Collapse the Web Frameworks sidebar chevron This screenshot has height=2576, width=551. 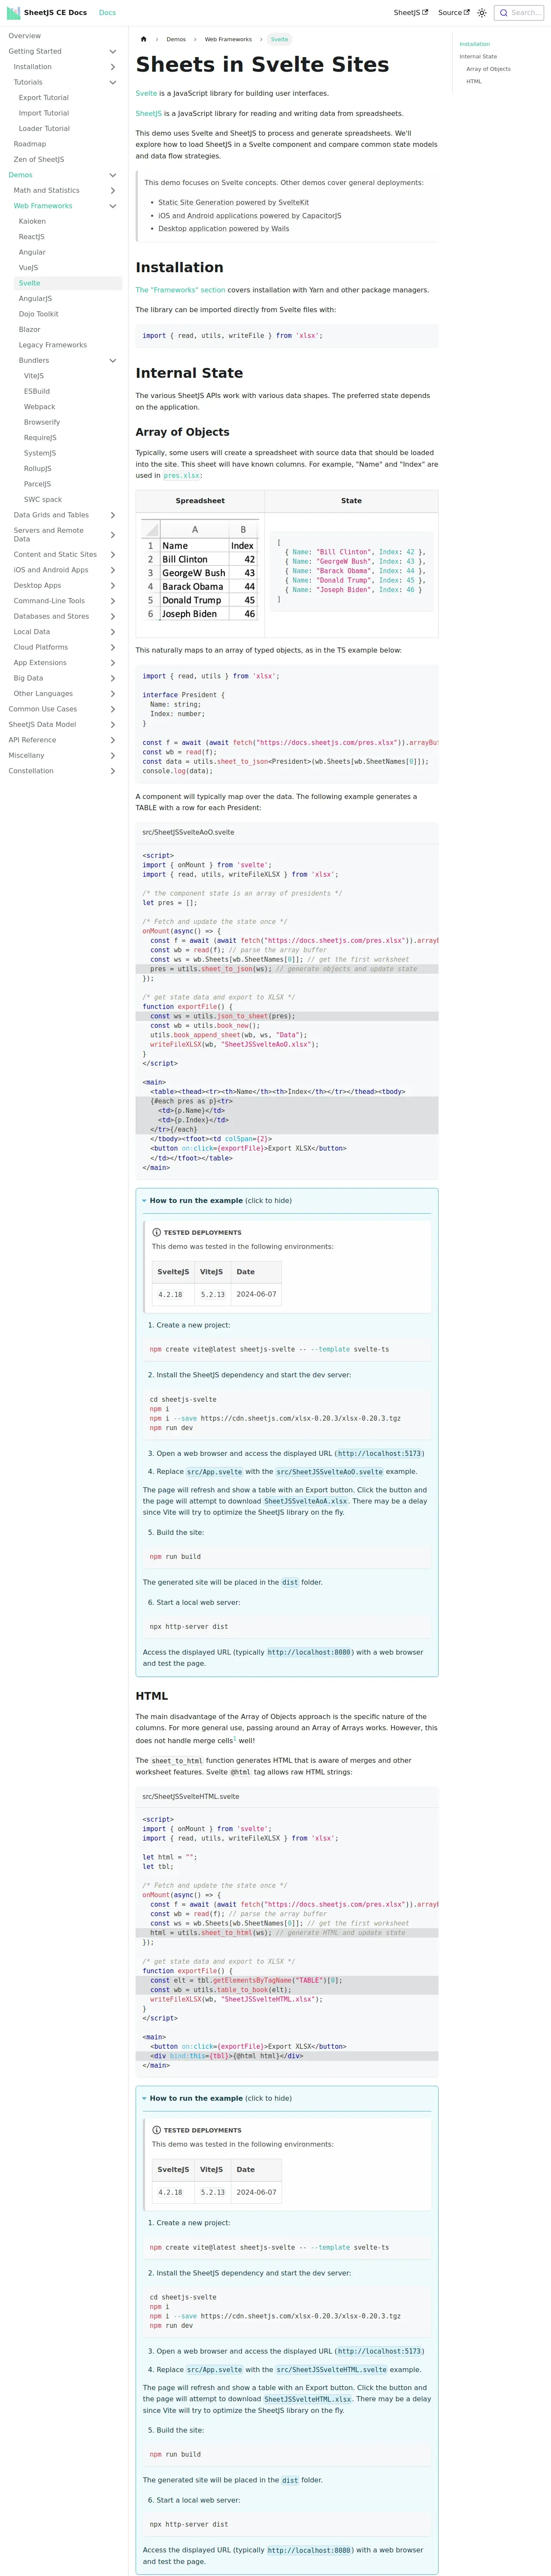point(112,206)
